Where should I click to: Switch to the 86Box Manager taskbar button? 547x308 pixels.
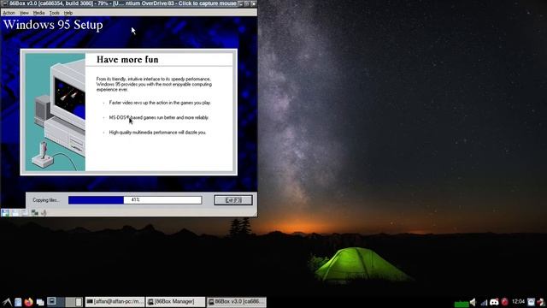175,302
